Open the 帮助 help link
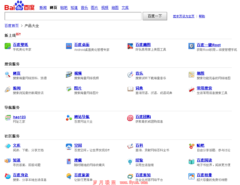The height and width of the screenshot is (185, 240). pos(202,16)
